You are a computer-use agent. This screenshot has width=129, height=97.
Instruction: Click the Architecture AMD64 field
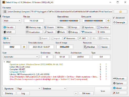(x=81, y=57)
